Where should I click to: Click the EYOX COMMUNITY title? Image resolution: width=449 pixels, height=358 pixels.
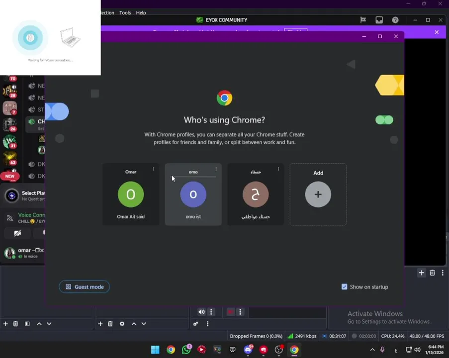(x=226, y=20)
